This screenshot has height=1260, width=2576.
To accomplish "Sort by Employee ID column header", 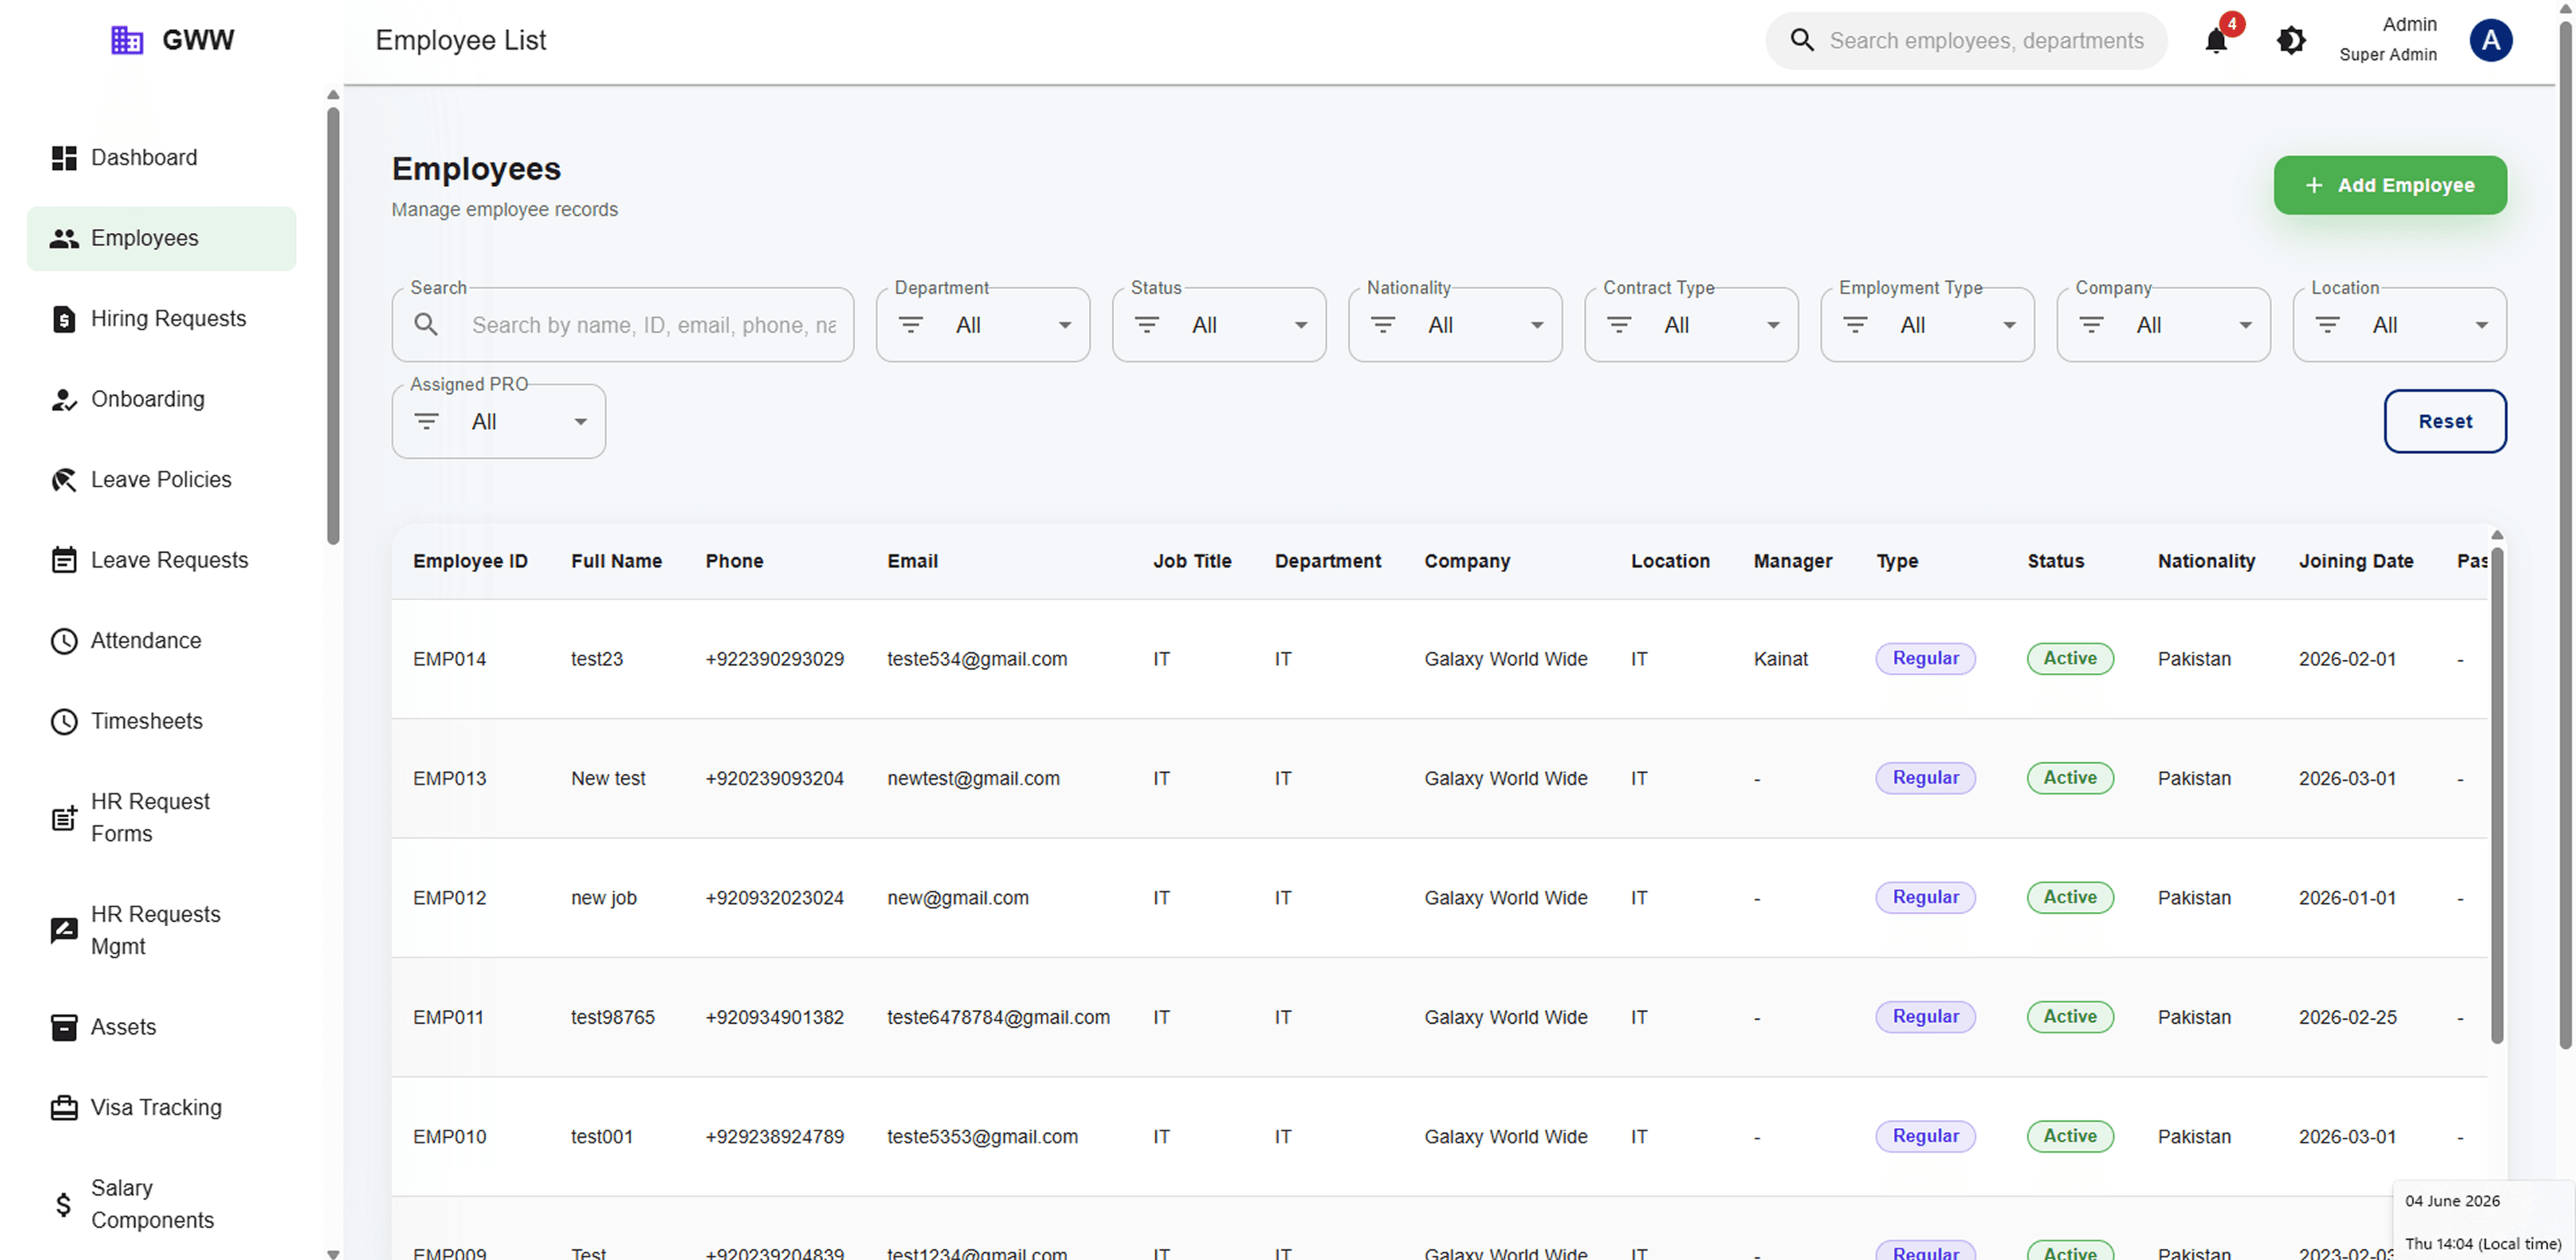I will click(x=470, y=561).
